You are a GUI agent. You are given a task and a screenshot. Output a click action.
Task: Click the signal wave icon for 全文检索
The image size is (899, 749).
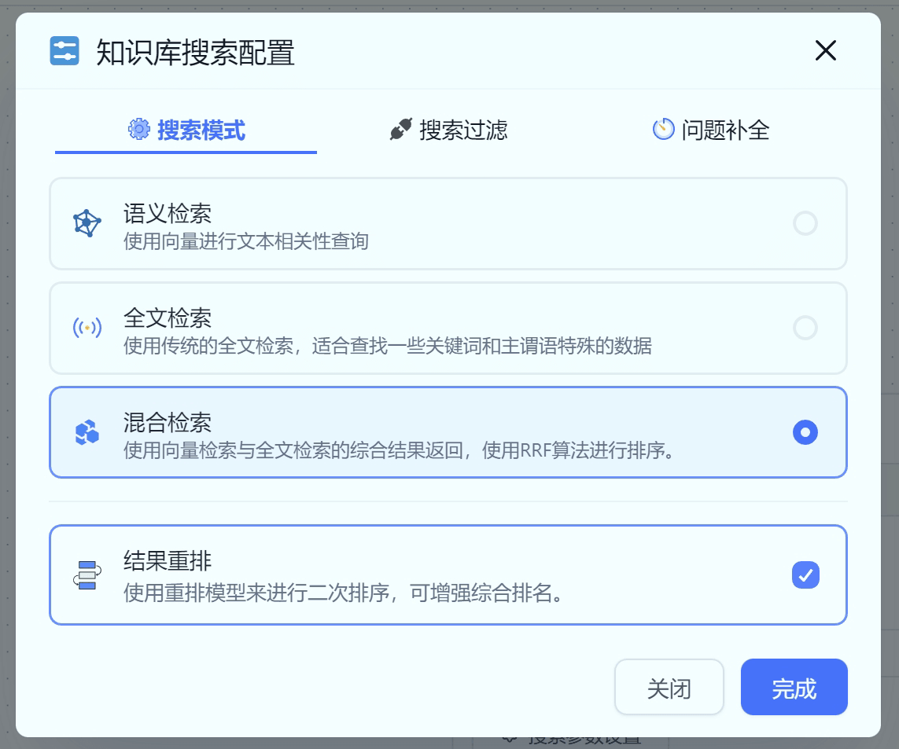pyautogui.click(x=87, y=328)
